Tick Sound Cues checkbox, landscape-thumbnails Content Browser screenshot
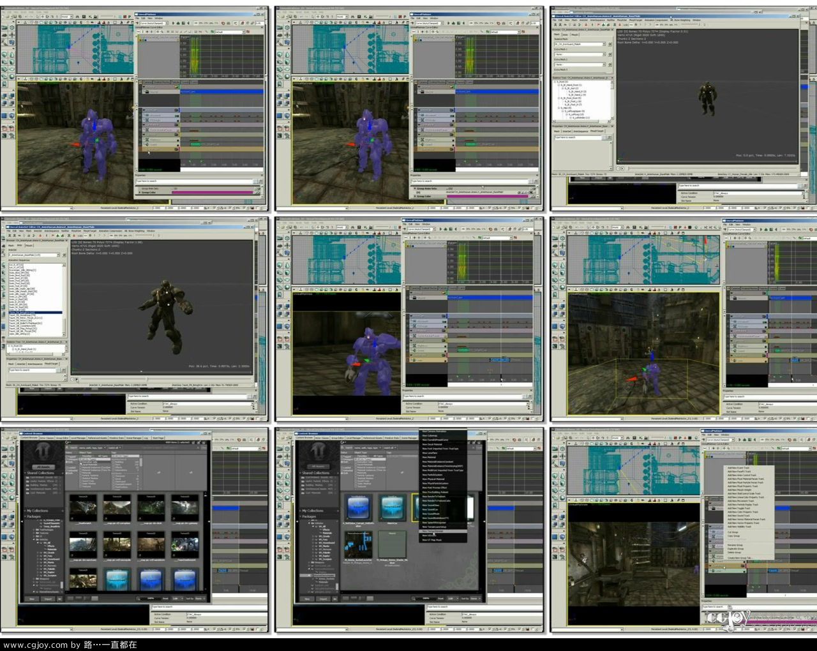This screenshot has height=651, width=817. [80, 481]
